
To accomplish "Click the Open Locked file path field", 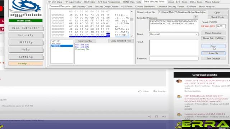I will (182, 12).
